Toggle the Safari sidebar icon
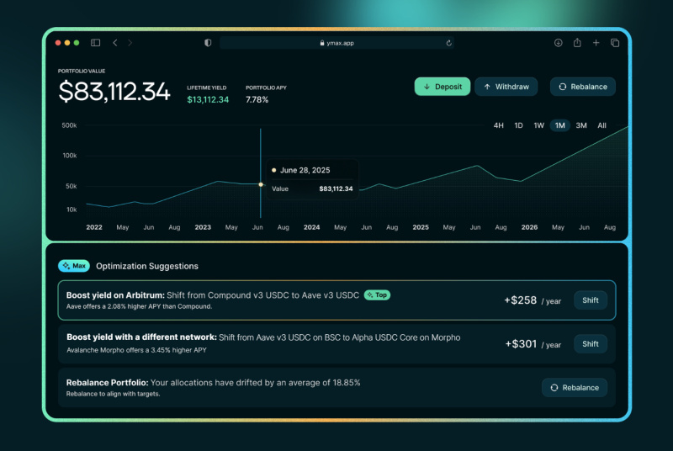 (x=96, y=43)
